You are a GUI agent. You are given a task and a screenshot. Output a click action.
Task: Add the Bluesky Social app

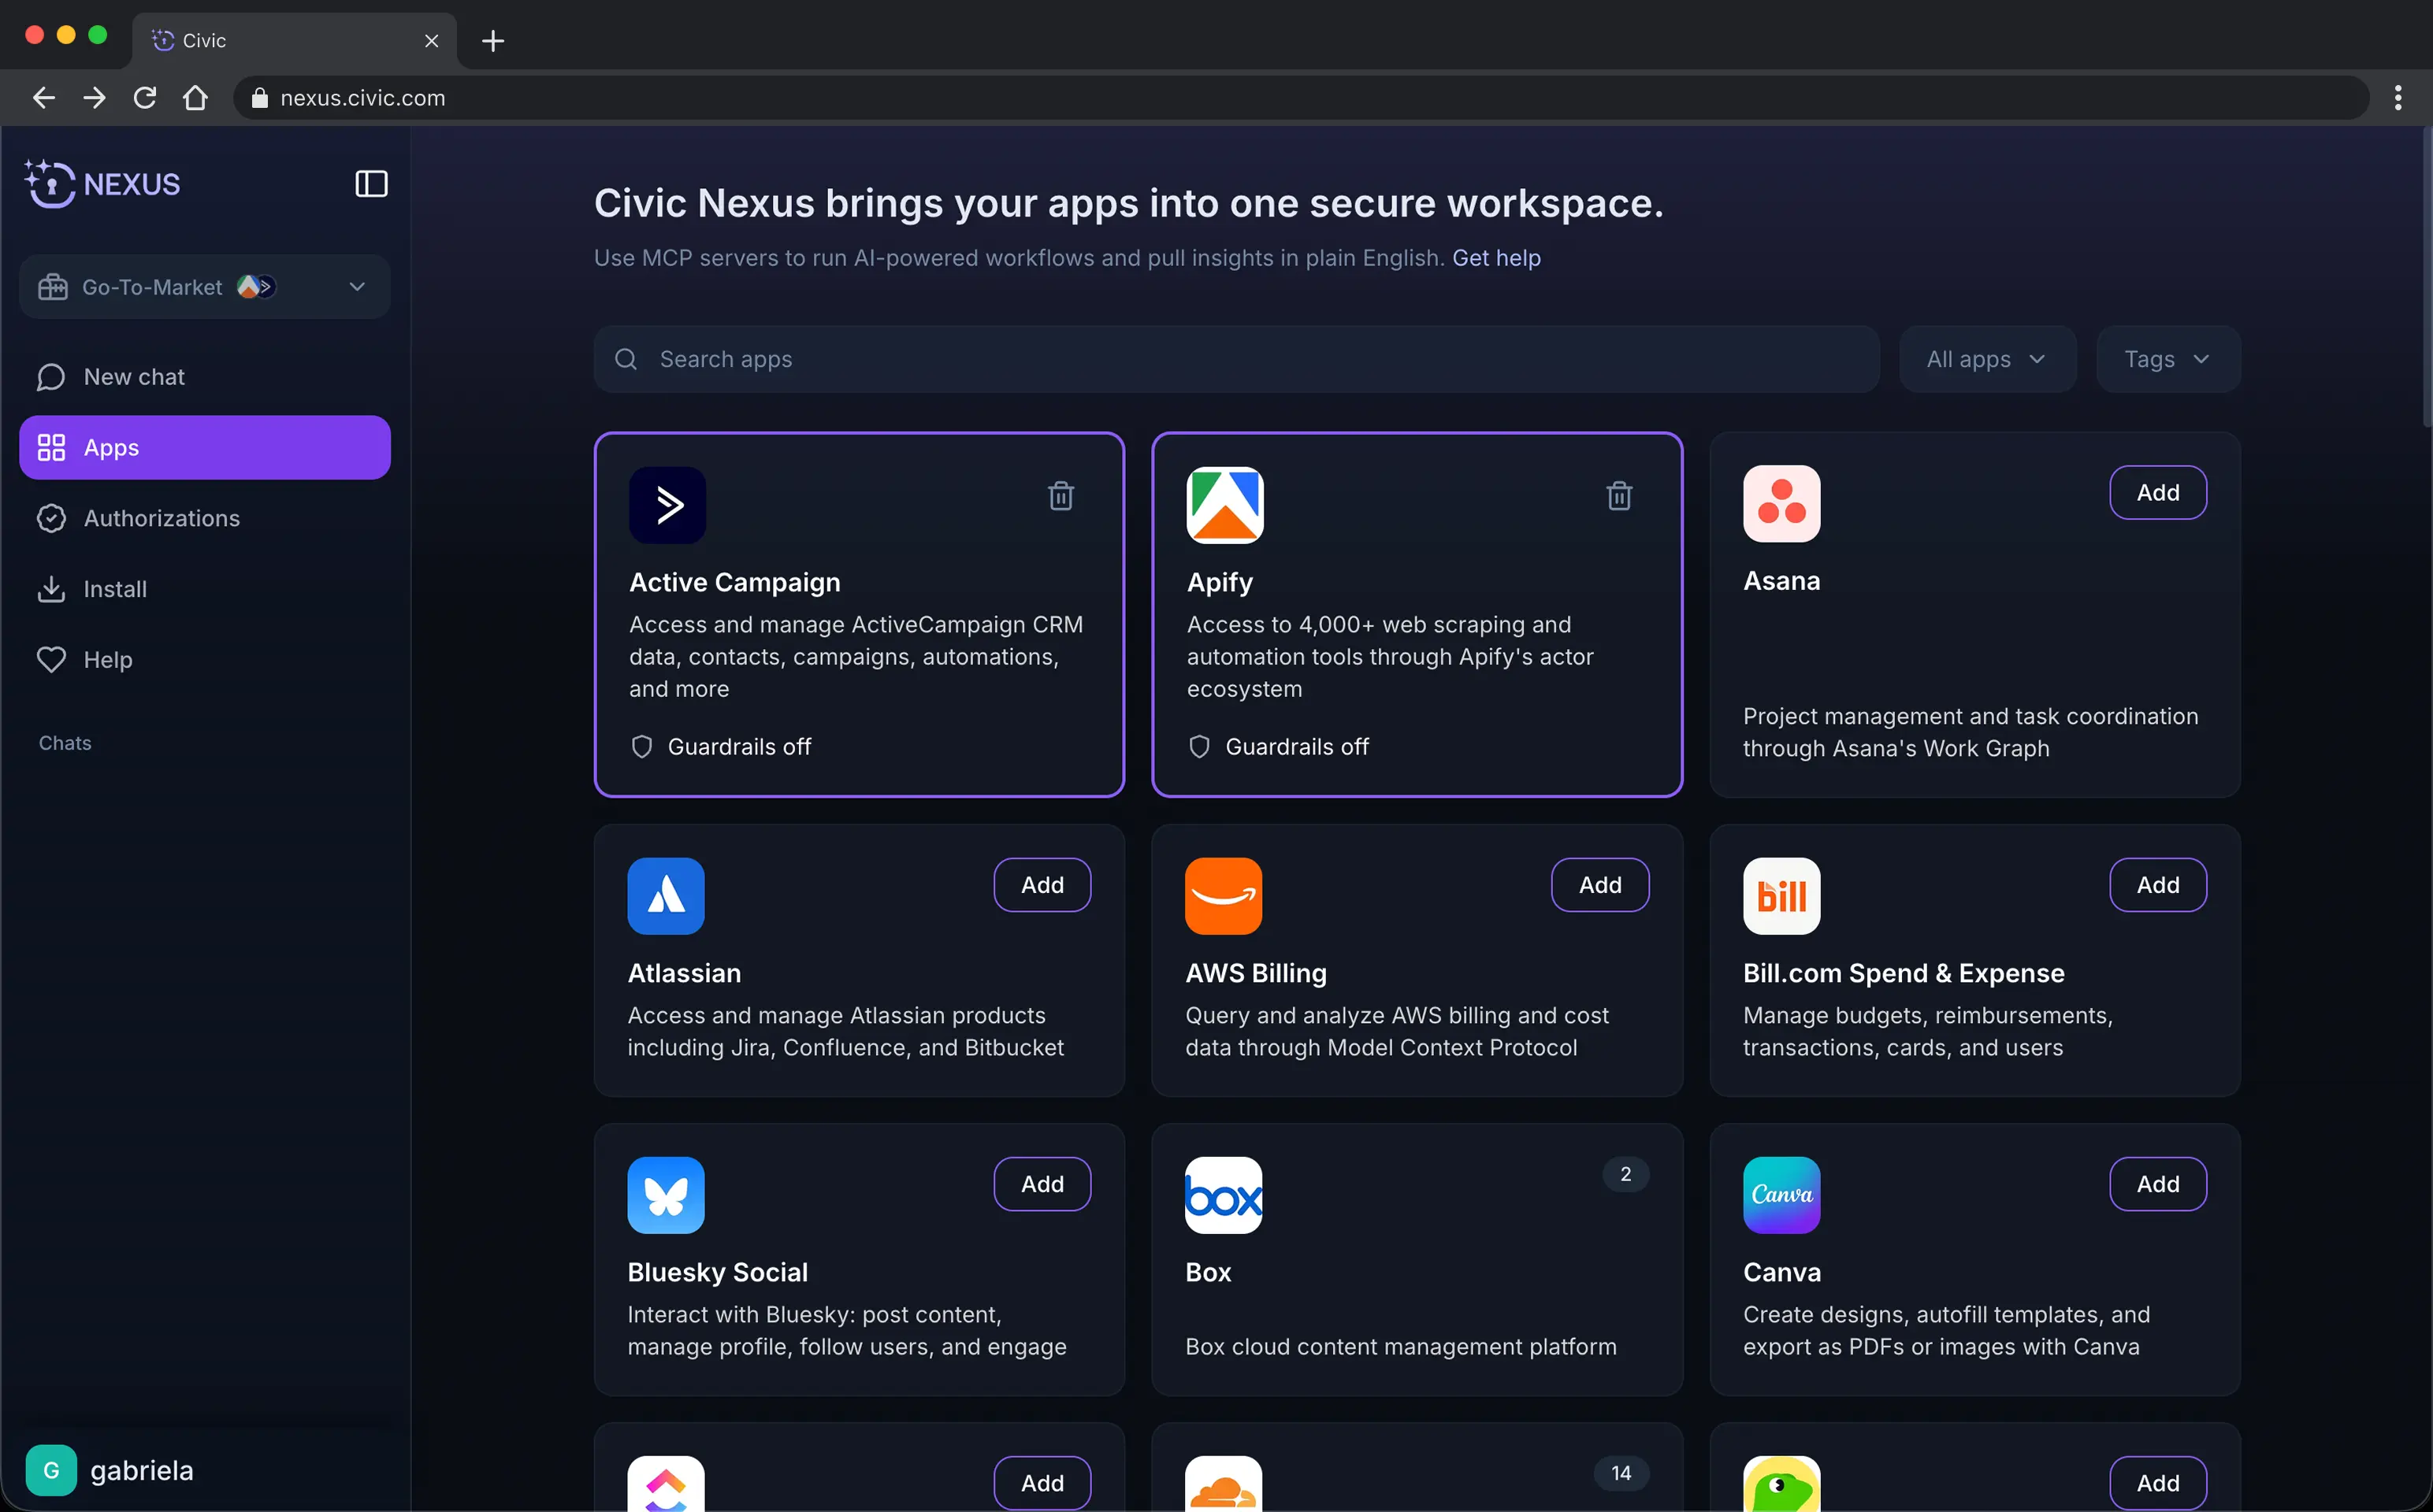1042,1184
